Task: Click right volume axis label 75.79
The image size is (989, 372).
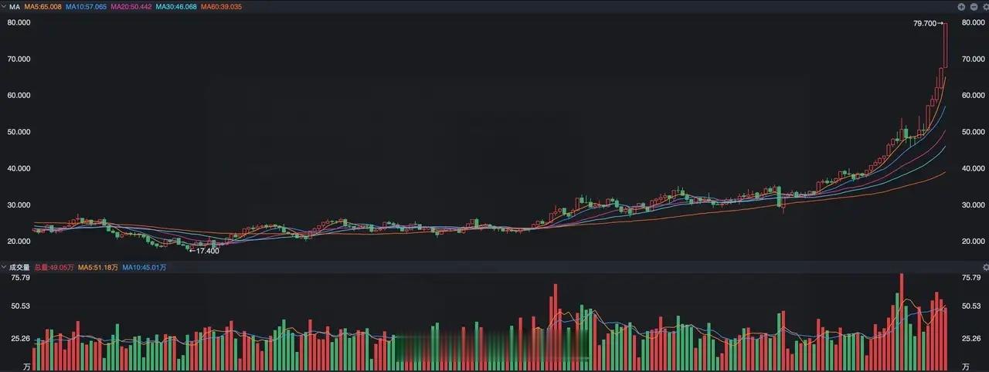Action: tap(971, 277)
